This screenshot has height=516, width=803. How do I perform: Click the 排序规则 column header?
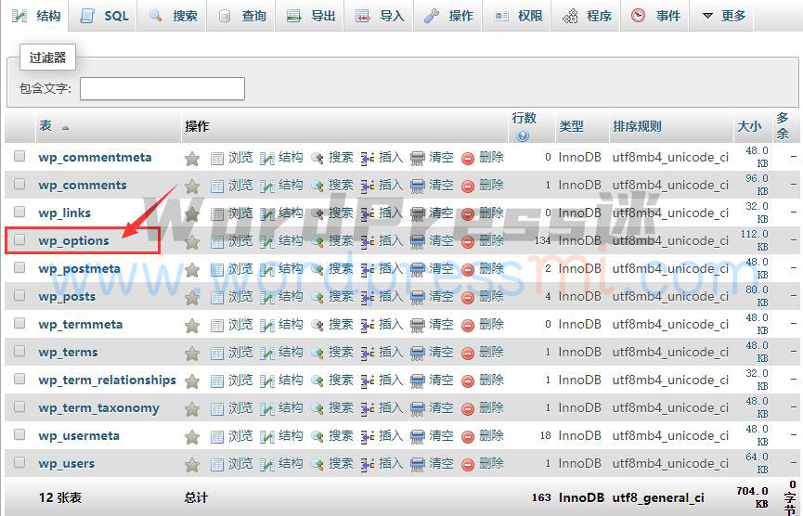pyautogui.click(x=637, y=126)
